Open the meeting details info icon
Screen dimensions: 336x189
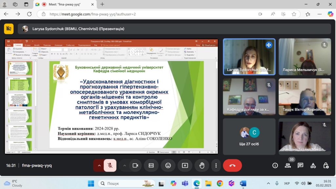[275, 165]
